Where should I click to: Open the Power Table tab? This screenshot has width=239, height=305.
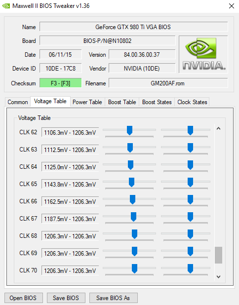click(x=87, y=102)
